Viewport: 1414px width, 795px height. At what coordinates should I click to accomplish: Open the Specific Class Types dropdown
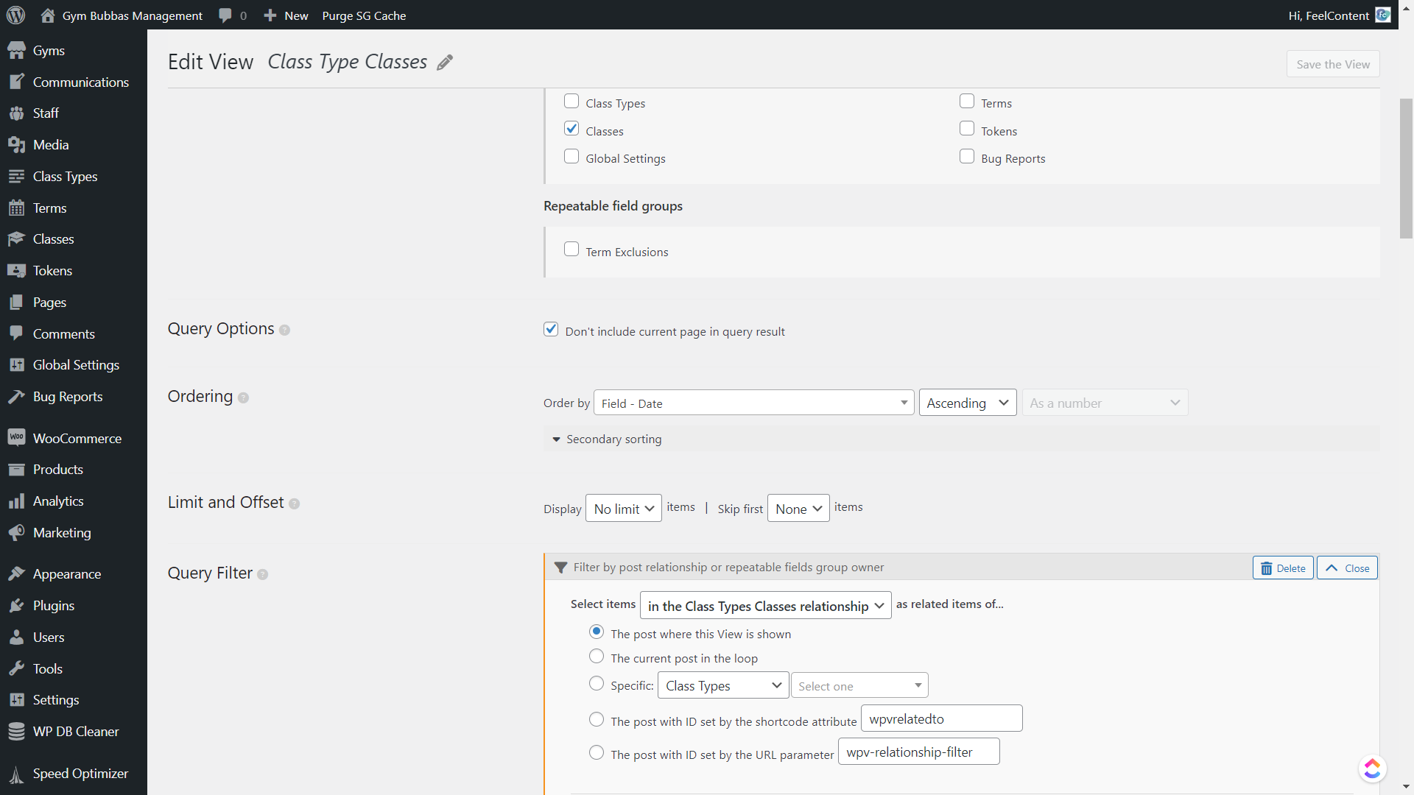pyautogui.click(x=723, y=686)
